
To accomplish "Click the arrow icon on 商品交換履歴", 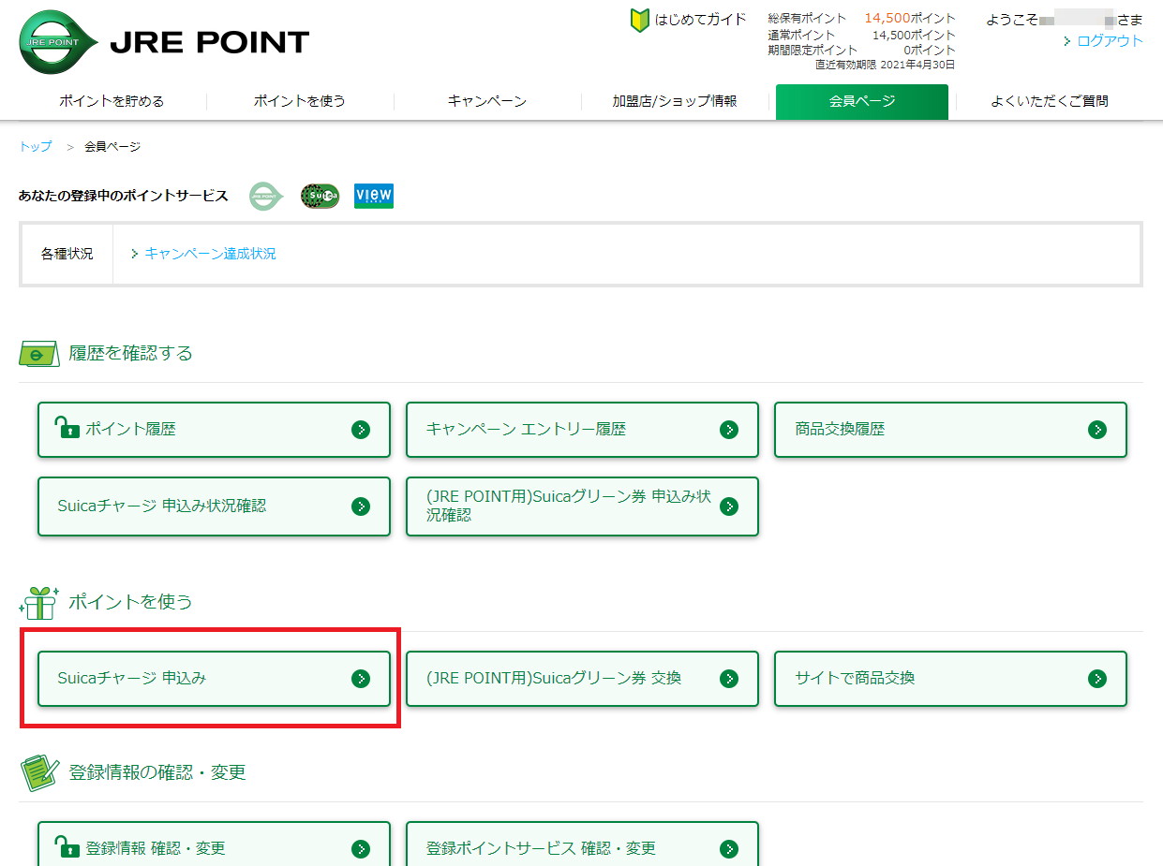I will pos(1097,430).
